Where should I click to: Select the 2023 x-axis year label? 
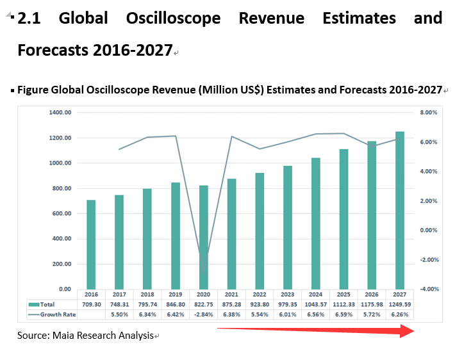(x=288, y=294)
